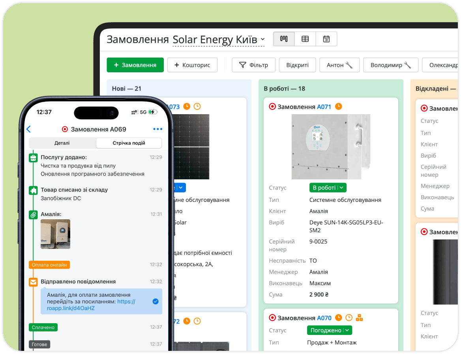Switch to kanban board view icon
Viewport: 461px width, 354px height.
click(x=284, y=39)
